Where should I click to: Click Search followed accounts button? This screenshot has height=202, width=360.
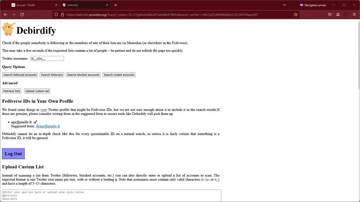[x=20, y=75]
